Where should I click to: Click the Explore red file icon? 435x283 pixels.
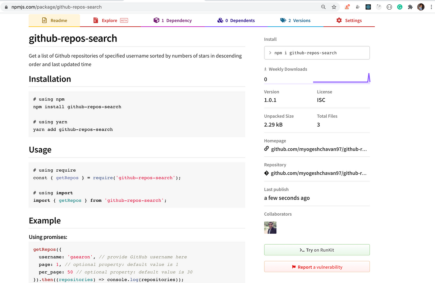[96, 20]
